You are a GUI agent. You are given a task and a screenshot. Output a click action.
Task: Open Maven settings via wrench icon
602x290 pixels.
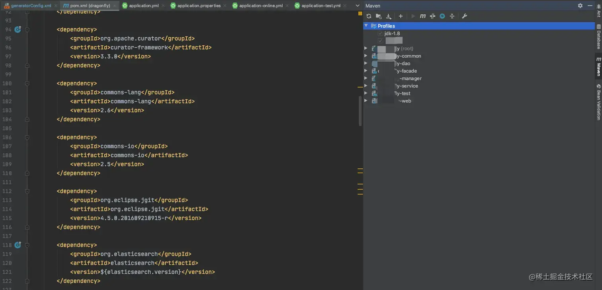pos(464,16)
